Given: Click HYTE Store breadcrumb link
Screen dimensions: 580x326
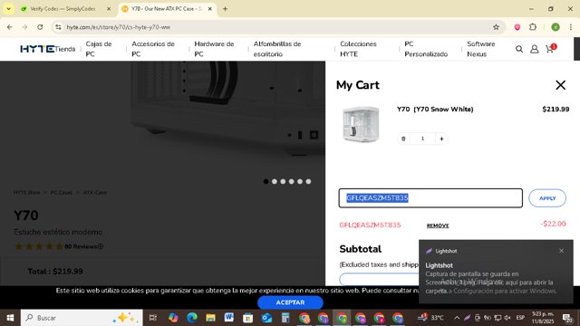Looking at the screenshot, I should [x=26, y=192].
